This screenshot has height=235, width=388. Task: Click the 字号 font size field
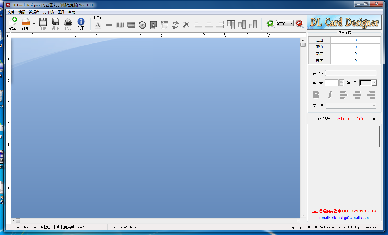point(332,83)
